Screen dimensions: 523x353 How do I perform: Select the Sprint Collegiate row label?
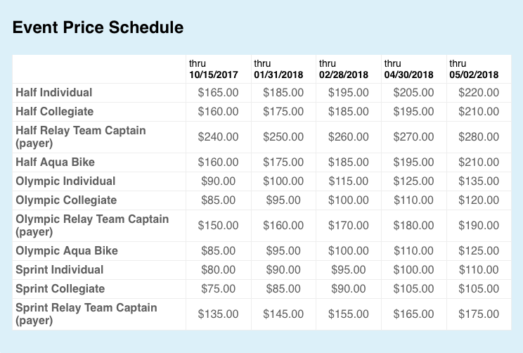[60, 288]
